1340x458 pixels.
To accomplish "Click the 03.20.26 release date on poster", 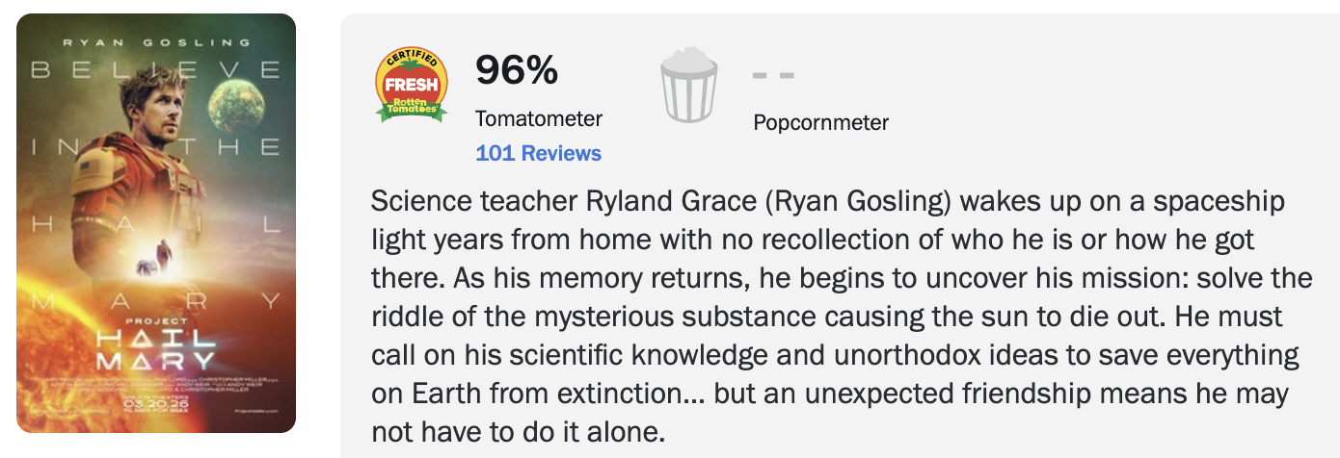I will [x=154, y=402].
